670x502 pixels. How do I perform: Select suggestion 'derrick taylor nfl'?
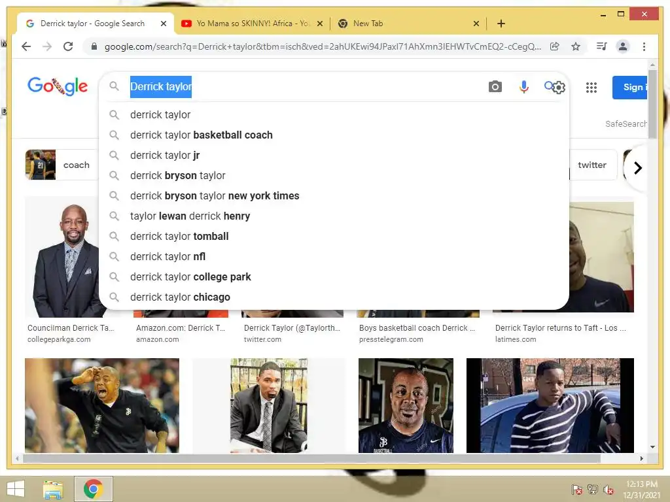[x=334, y=256]
